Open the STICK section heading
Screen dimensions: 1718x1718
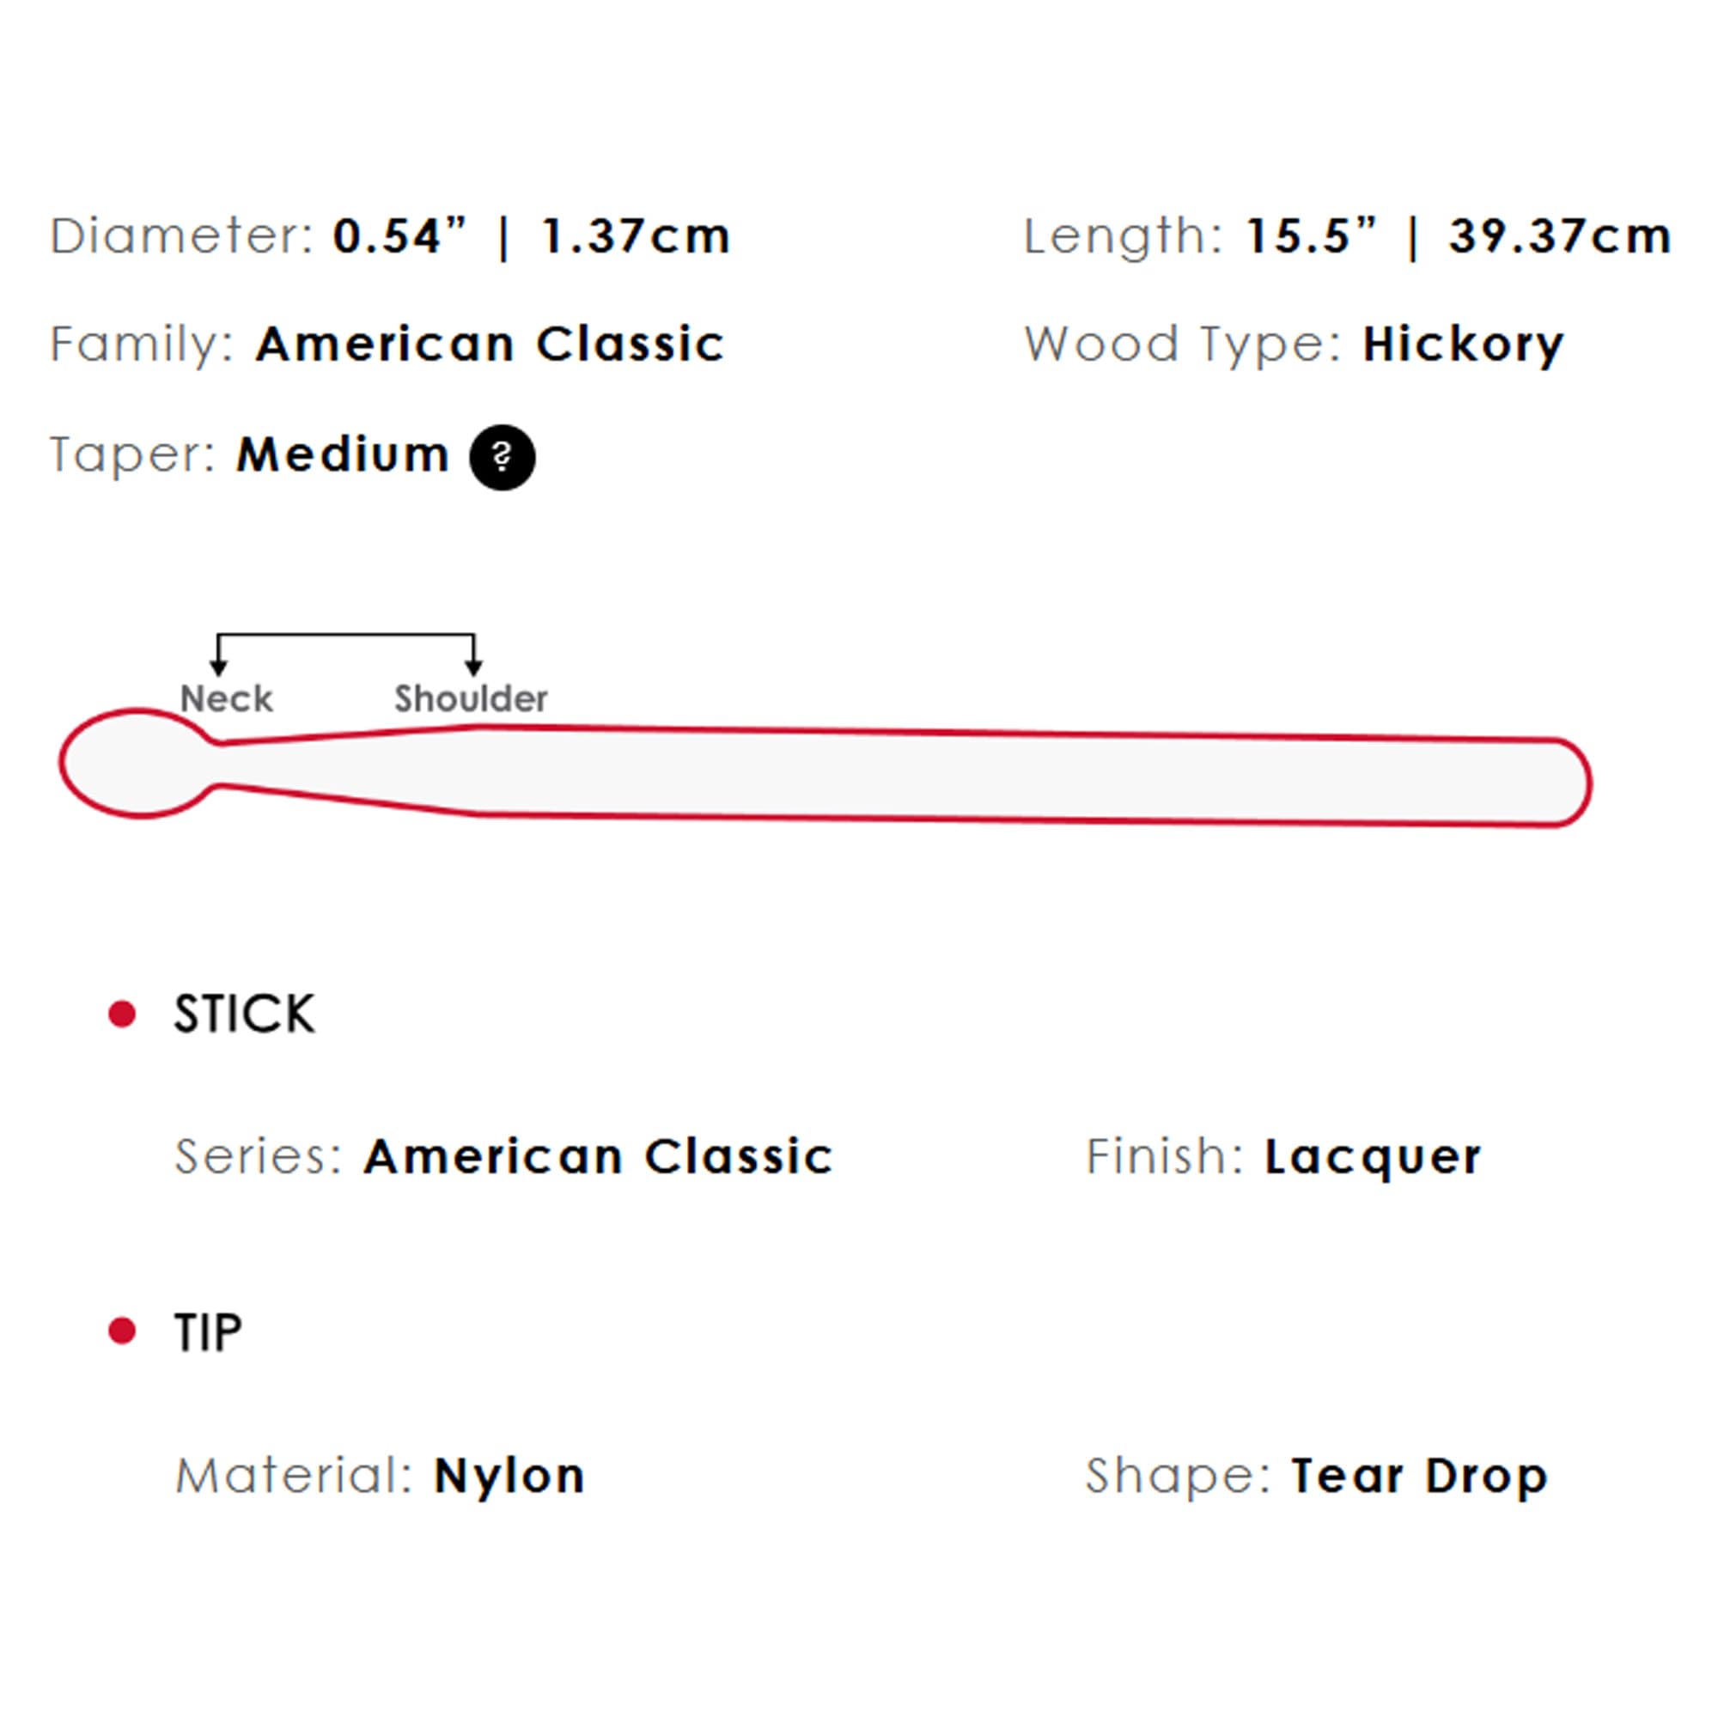point(245,1014)
